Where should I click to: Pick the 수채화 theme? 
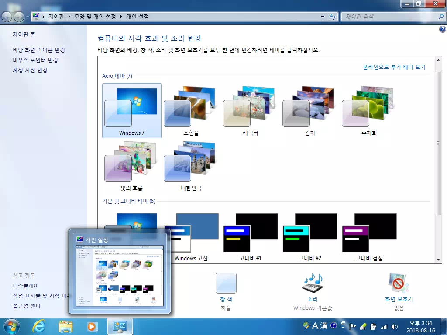coord(369,111)
